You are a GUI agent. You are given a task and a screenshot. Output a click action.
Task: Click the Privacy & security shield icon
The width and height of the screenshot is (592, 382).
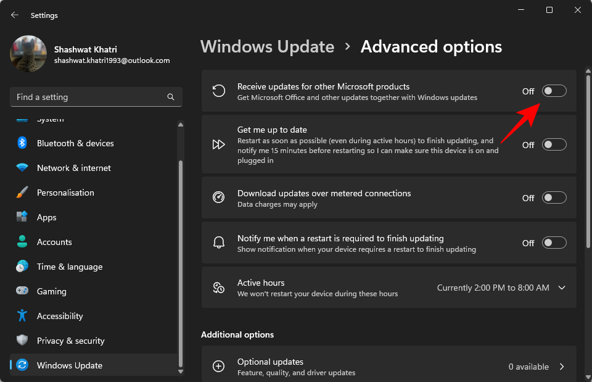(x=22, y=341)
